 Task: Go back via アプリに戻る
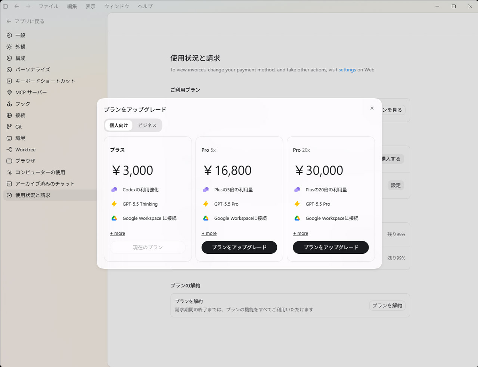25,21
